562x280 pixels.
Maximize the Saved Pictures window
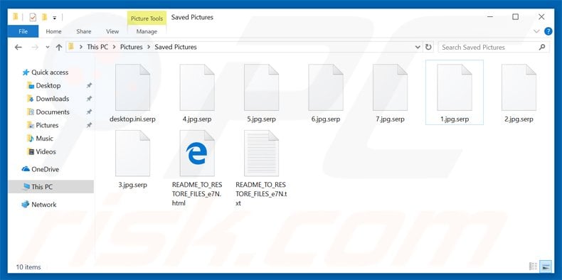click(x=516, y=17)
